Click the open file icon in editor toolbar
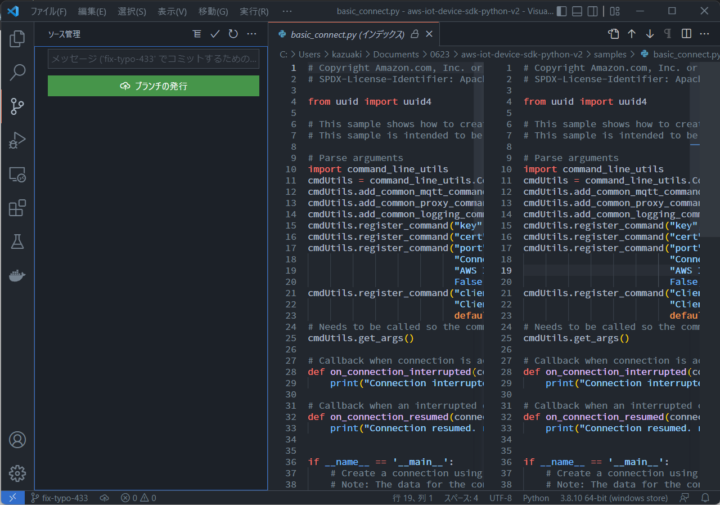 (613, 34)
